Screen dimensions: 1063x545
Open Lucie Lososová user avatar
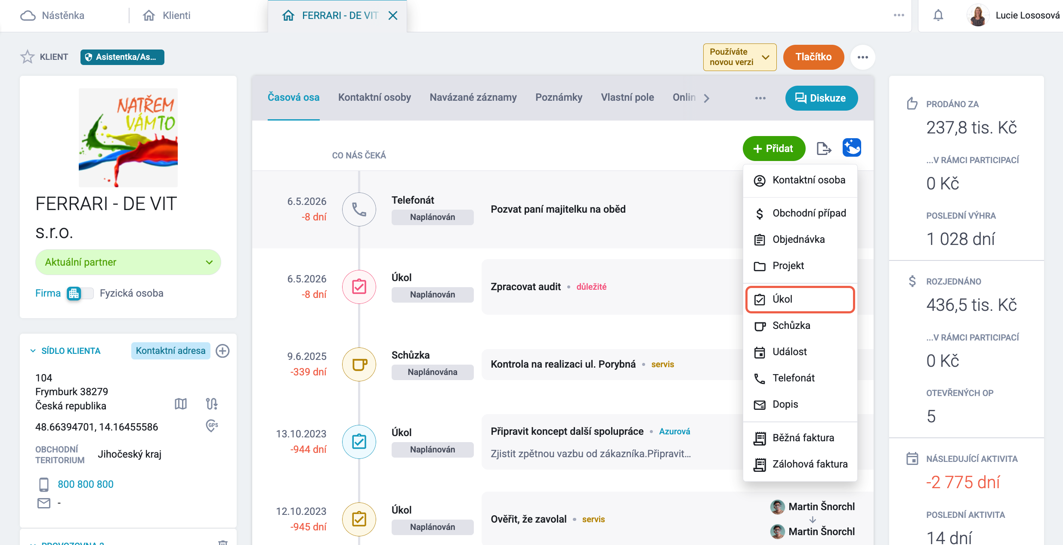pyautogui.click(x=978, y=15)
